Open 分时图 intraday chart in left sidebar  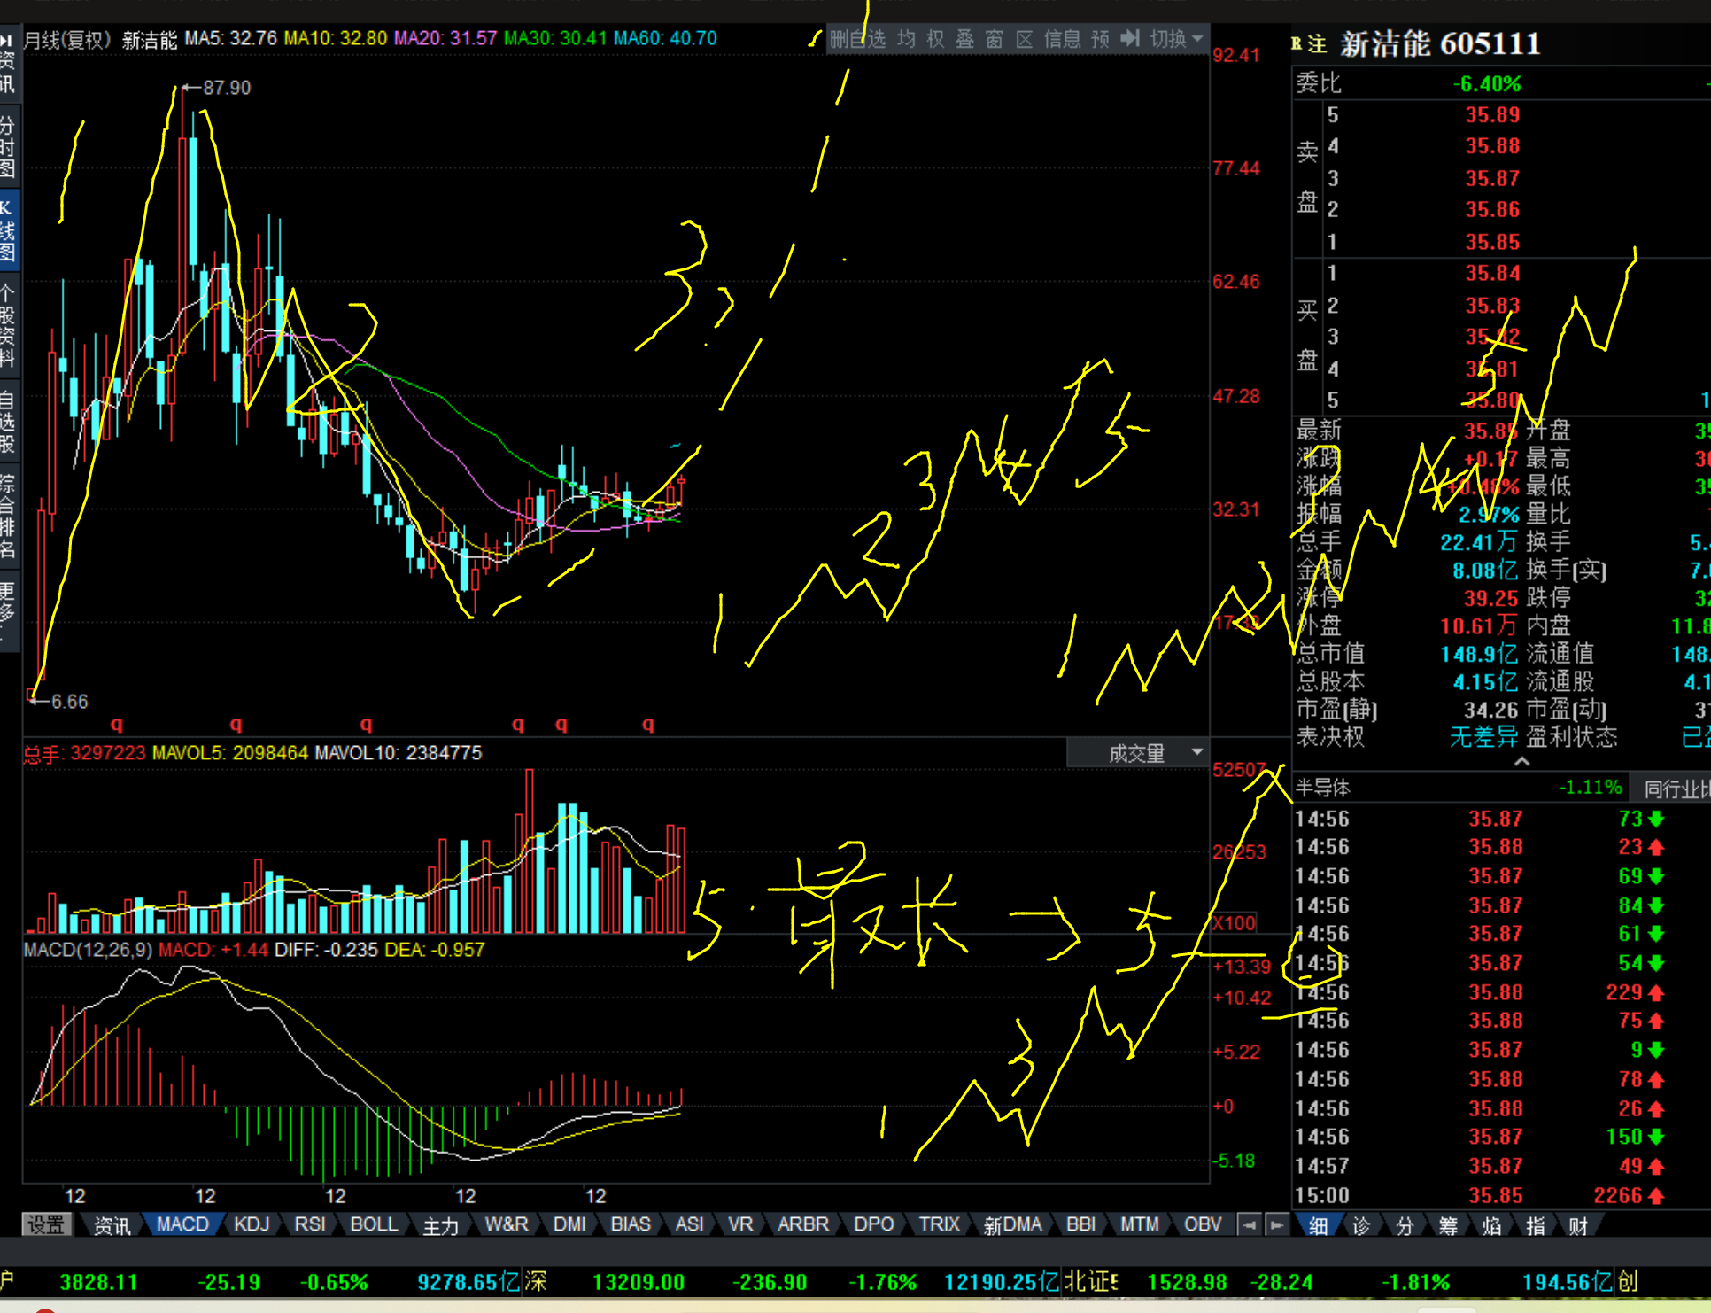(x=8, y=146)
